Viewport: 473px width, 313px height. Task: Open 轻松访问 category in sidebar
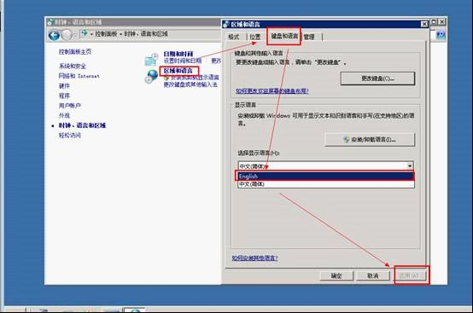(70, 136)
